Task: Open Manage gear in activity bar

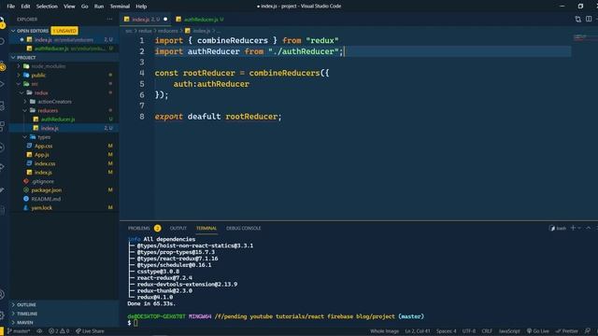Action: (2, 315)
